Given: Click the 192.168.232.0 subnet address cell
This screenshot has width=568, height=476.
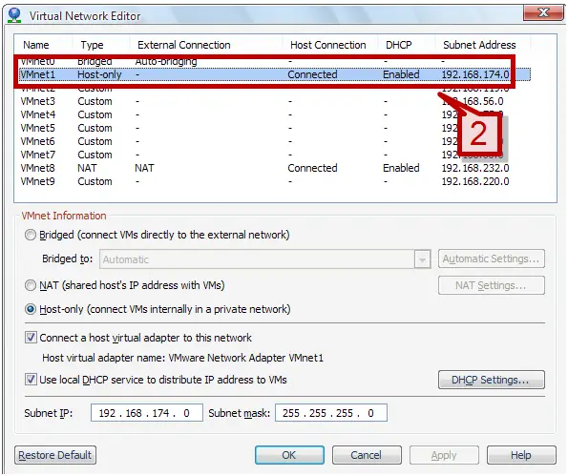Looking at the screenshot, I should [475, 168].
